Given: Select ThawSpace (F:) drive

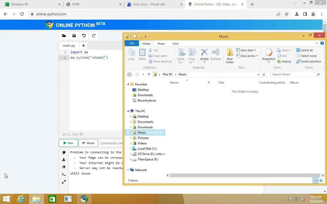Looking at the screenshot, I should pos(148,159).
